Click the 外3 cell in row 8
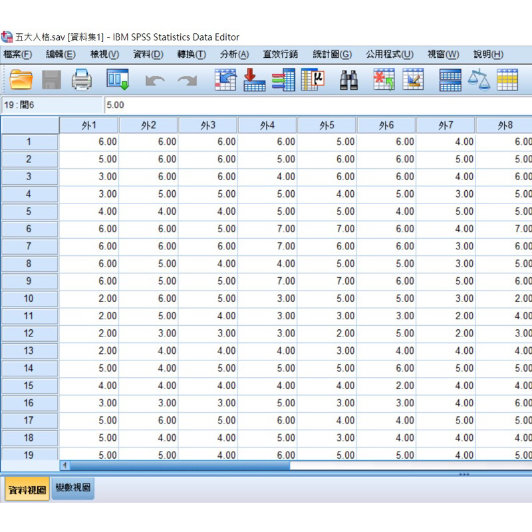Image resolution: width=532 pixels, height=532 pixels. tap(207, 263)
